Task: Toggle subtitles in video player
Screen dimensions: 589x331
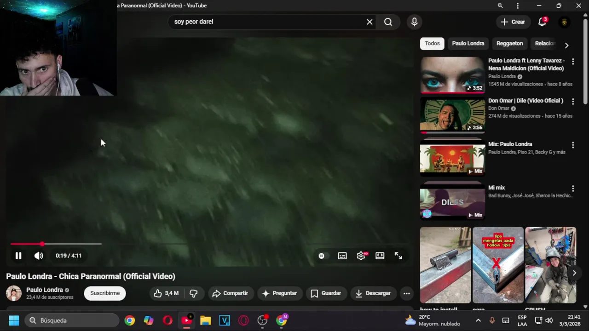Action: click(x=342, y=256)
